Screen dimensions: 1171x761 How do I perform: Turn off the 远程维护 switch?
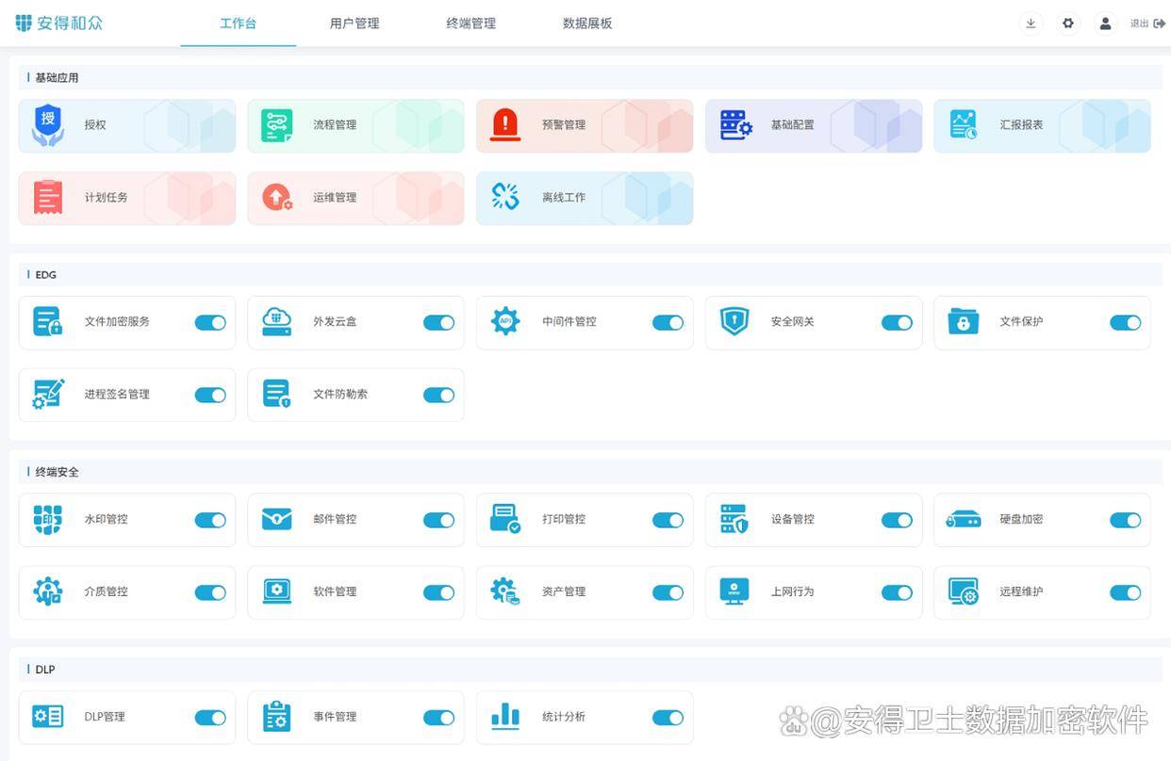click(1126, 593)
